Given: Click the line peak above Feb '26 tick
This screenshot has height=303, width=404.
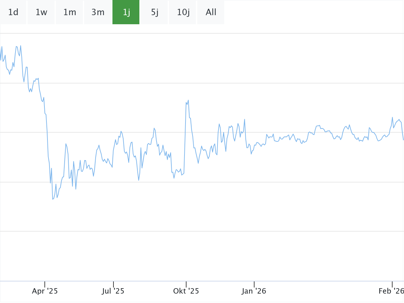Looking at the screenshot, I should coord(393,117).
